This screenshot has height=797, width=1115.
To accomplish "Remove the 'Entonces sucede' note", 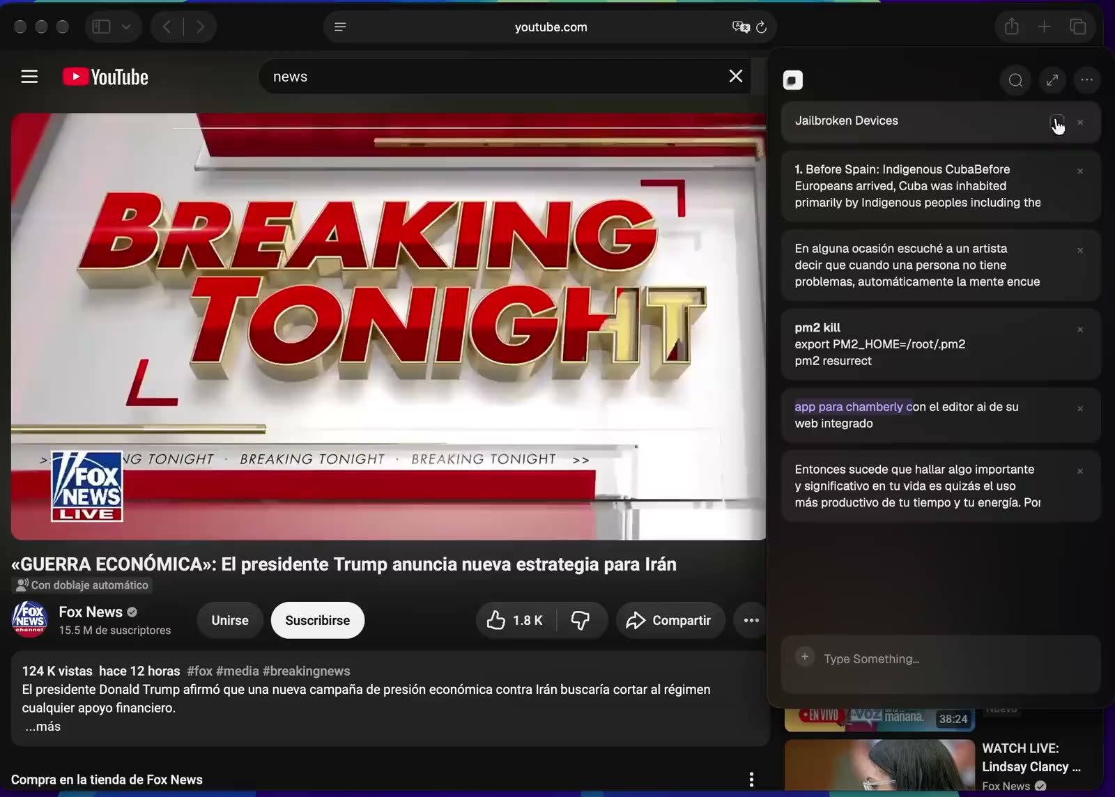I will coord(1080,472).
